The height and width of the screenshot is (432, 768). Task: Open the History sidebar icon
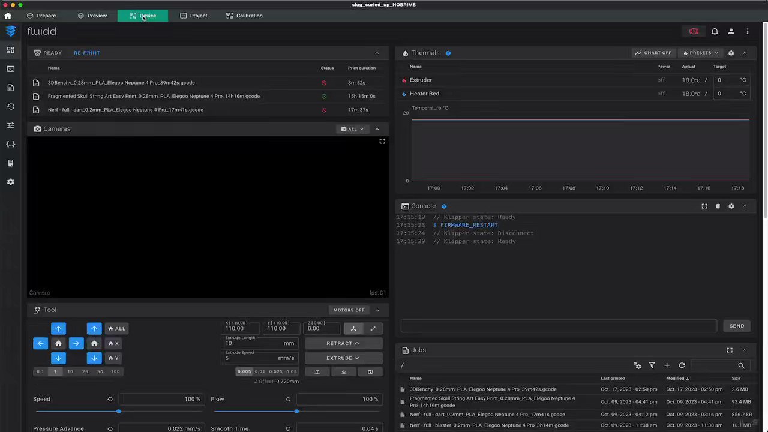[x=10, y=107]
